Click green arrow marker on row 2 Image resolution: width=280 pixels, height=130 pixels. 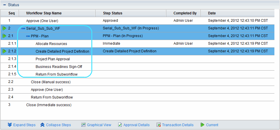click(x=4, y=28)
